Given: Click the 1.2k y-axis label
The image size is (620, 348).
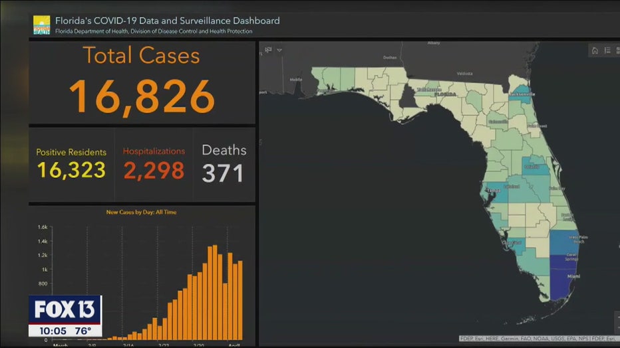Looking at the screenshot, I should 43,255.
